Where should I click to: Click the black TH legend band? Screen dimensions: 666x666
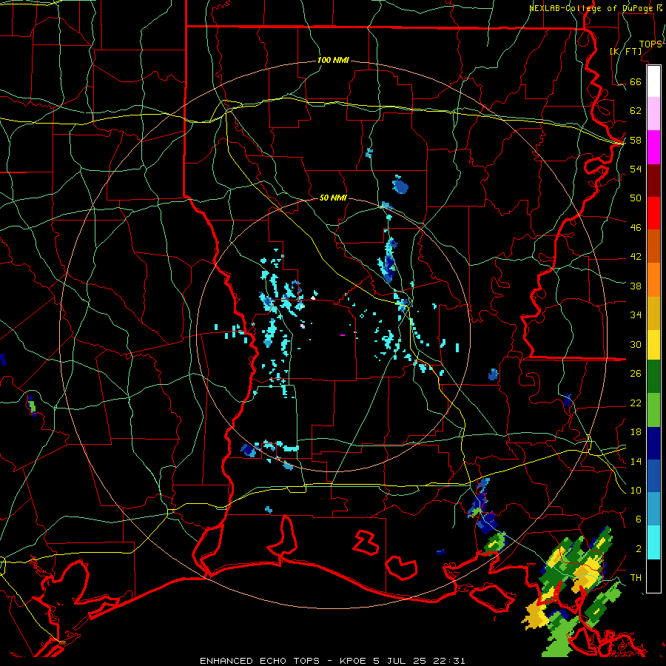pos(653,576)
